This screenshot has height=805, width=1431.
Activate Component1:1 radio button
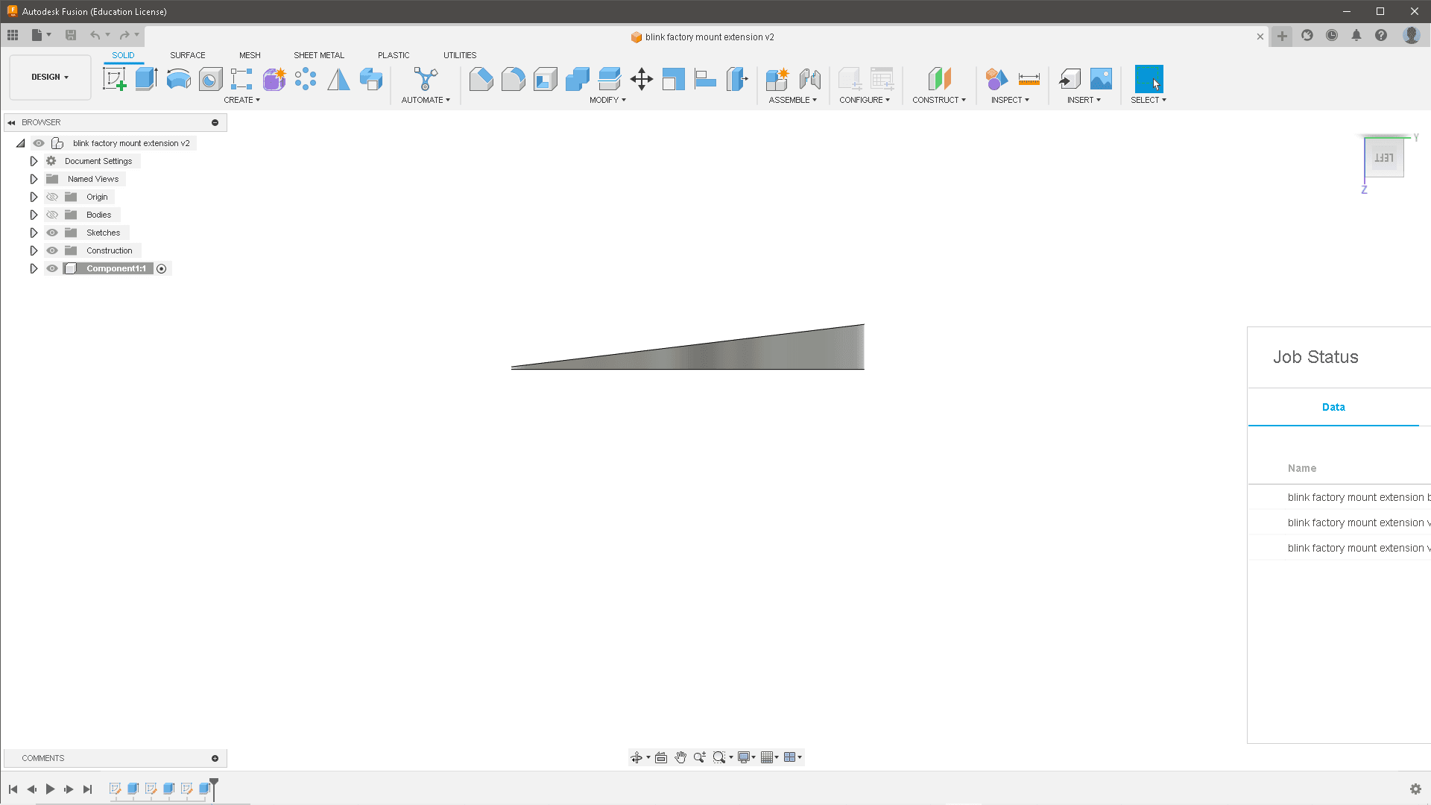pyautogui.click(x=162, y=268)
